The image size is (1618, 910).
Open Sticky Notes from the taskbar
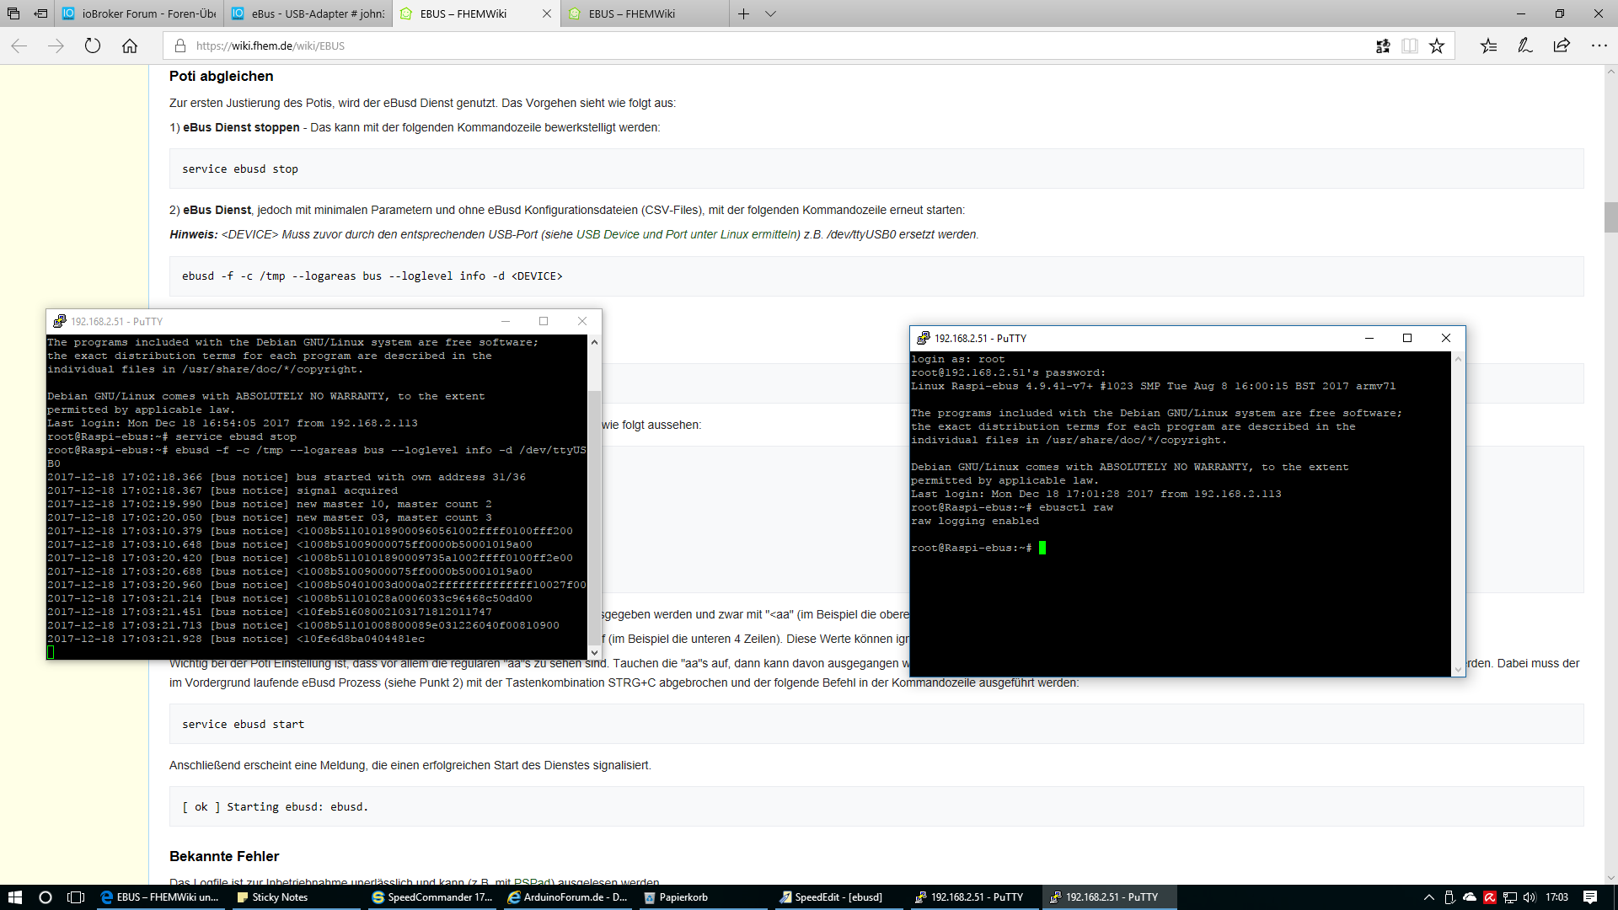(x=295, y=897)
